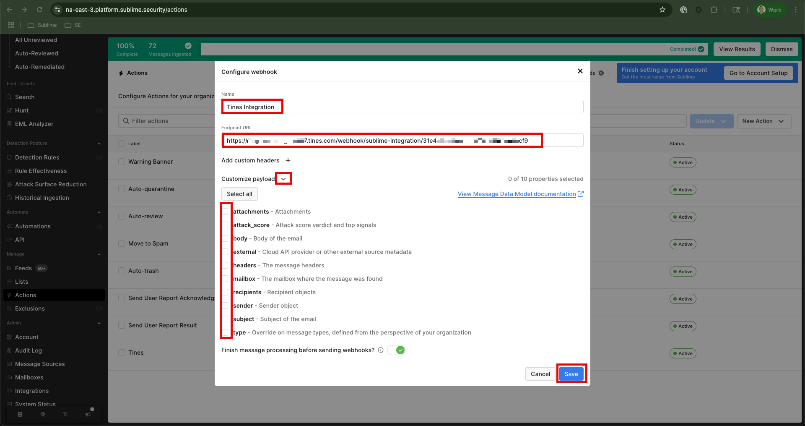Click the announcements megaphone icon
Image resolution: width=805 pixels, height=426 pixels.
88,414
